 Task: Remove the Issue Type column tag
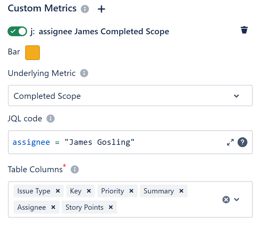[58, 191]
